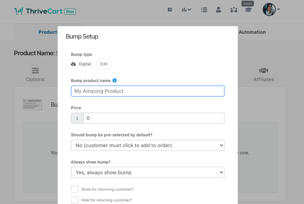
Task: Focus the Bump product name field
Action: click(147, 91)
